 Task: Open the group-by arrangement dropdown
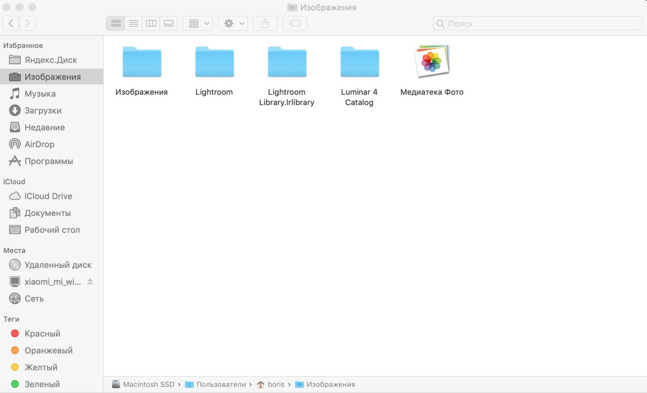198,23
